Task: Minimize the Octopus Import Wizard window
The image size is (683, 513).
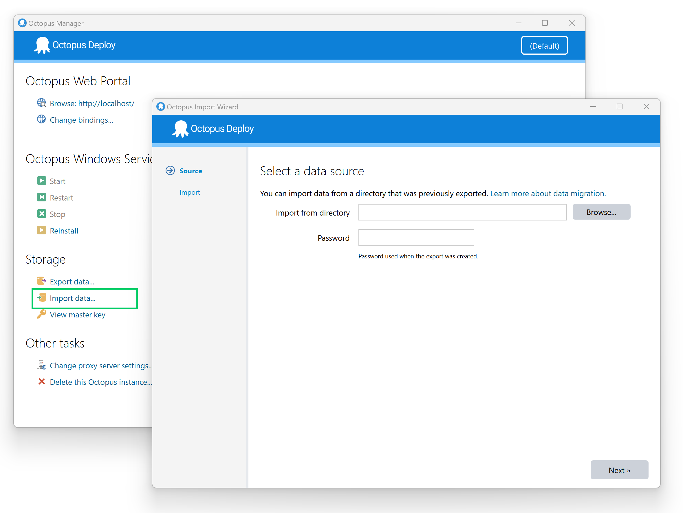Action: point(593,106)
